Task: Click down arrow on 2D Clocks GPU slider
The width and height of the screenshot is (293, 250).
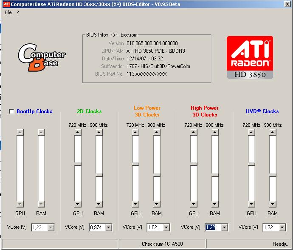Action: 78,204
